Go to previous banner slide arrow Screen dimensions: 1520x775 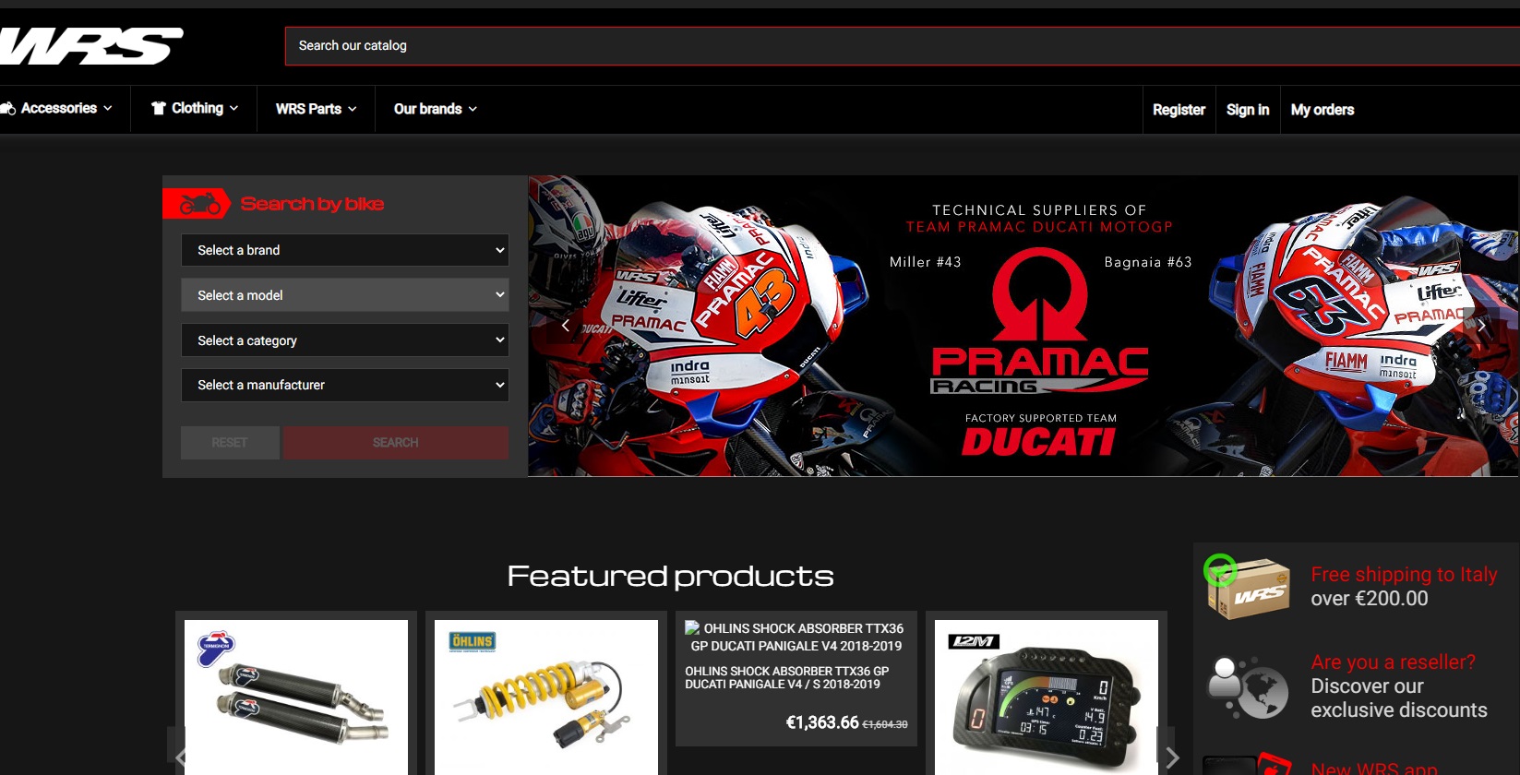566,326
